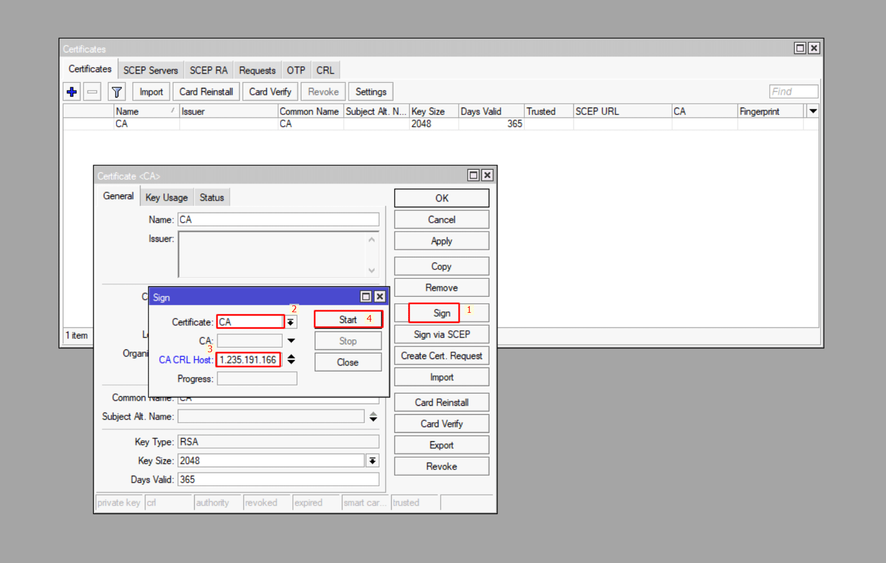Open the CRL tab
The height and width of the screenshot is (563, 886).
point(325,70)
